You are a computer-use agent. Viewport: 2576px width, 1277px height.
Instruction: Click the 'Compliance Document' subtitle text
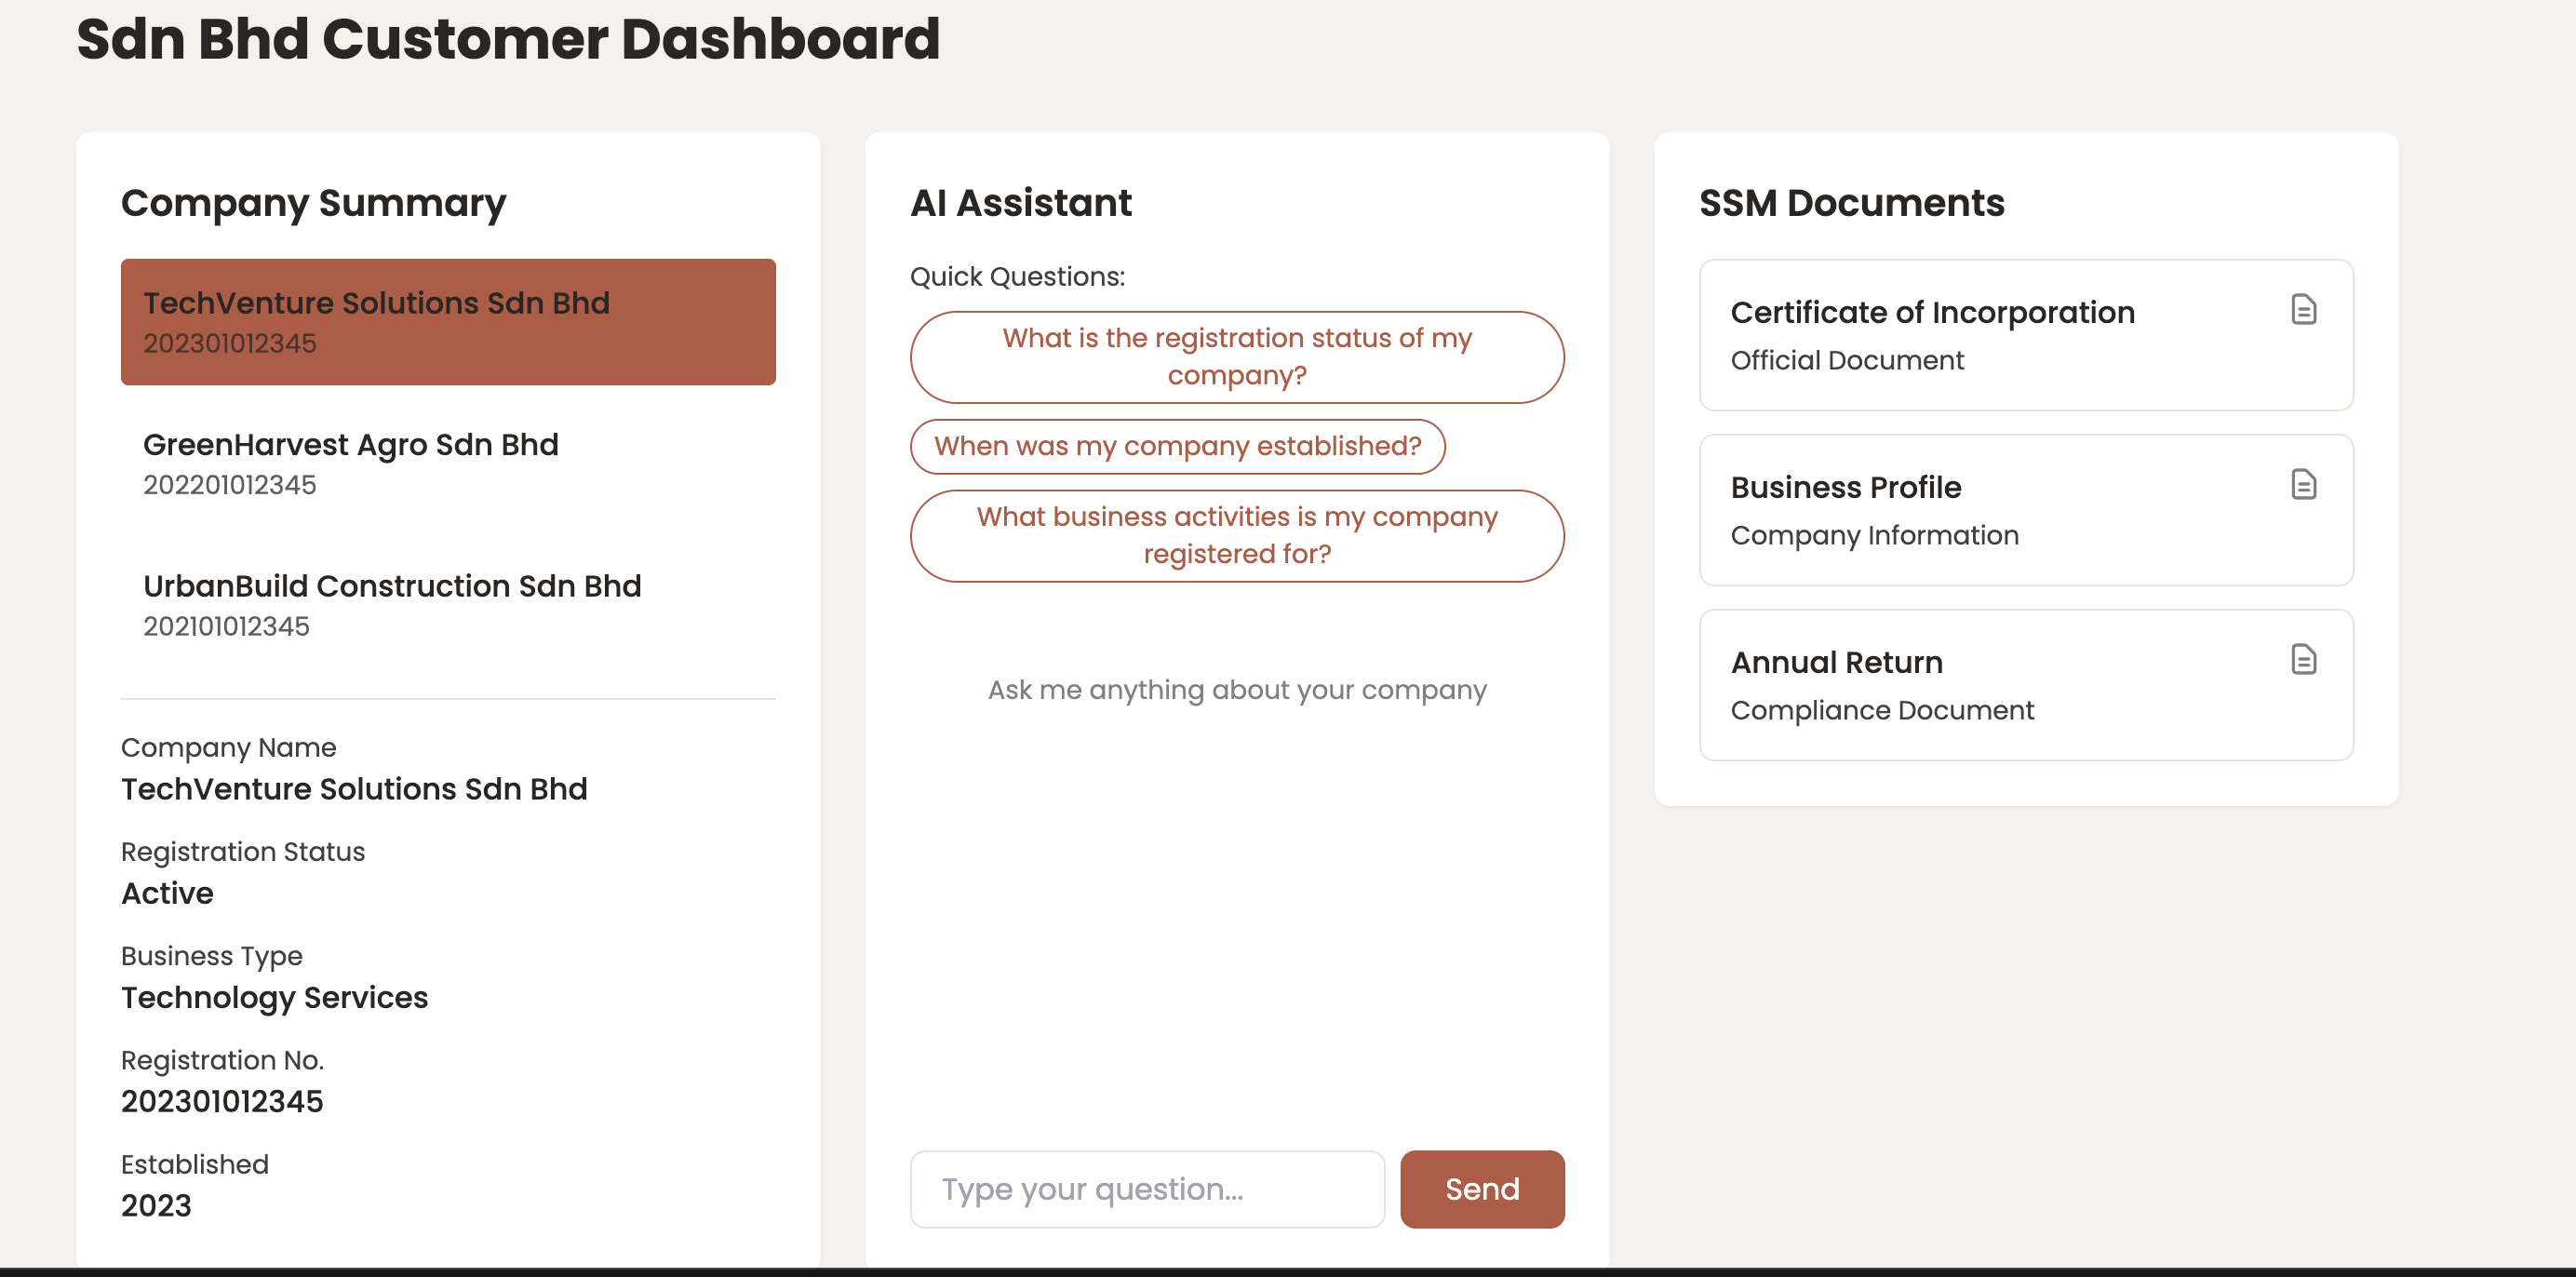pyautogui.click(x=1882, y=710)
